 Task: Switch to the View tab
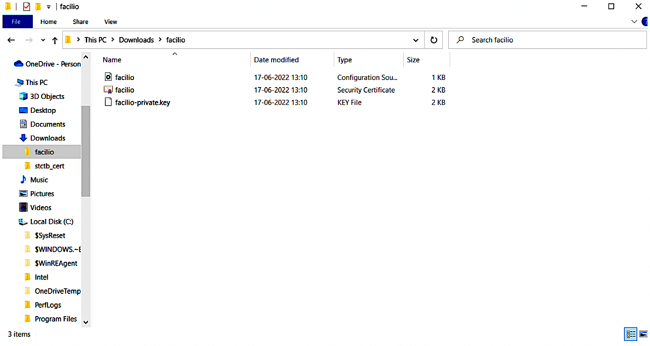pos(110,21)
